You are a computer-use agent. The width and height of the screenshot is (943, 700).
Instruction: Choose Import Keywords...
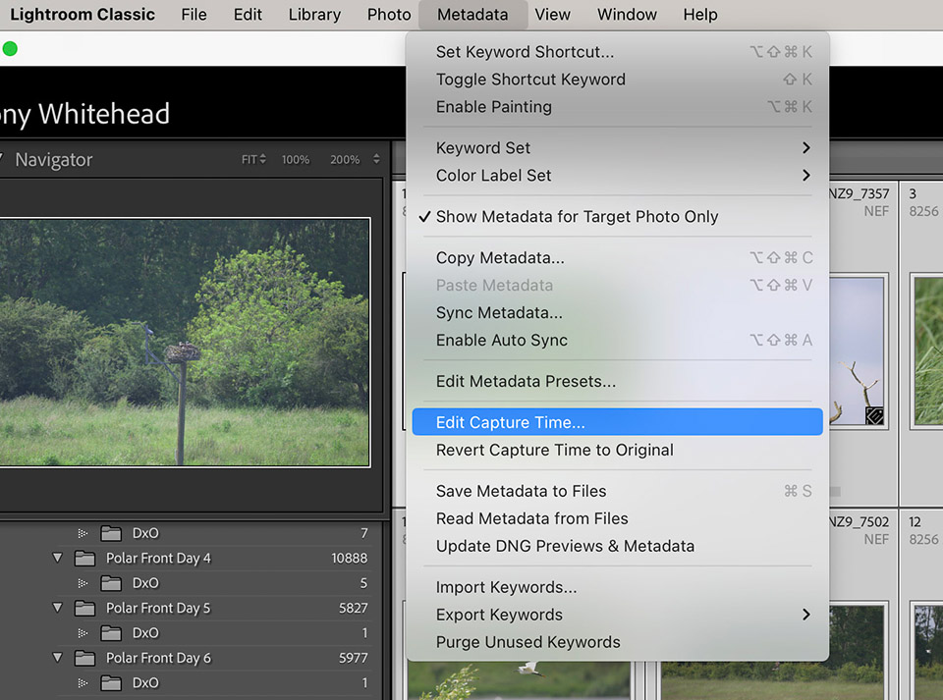[618, 587]
